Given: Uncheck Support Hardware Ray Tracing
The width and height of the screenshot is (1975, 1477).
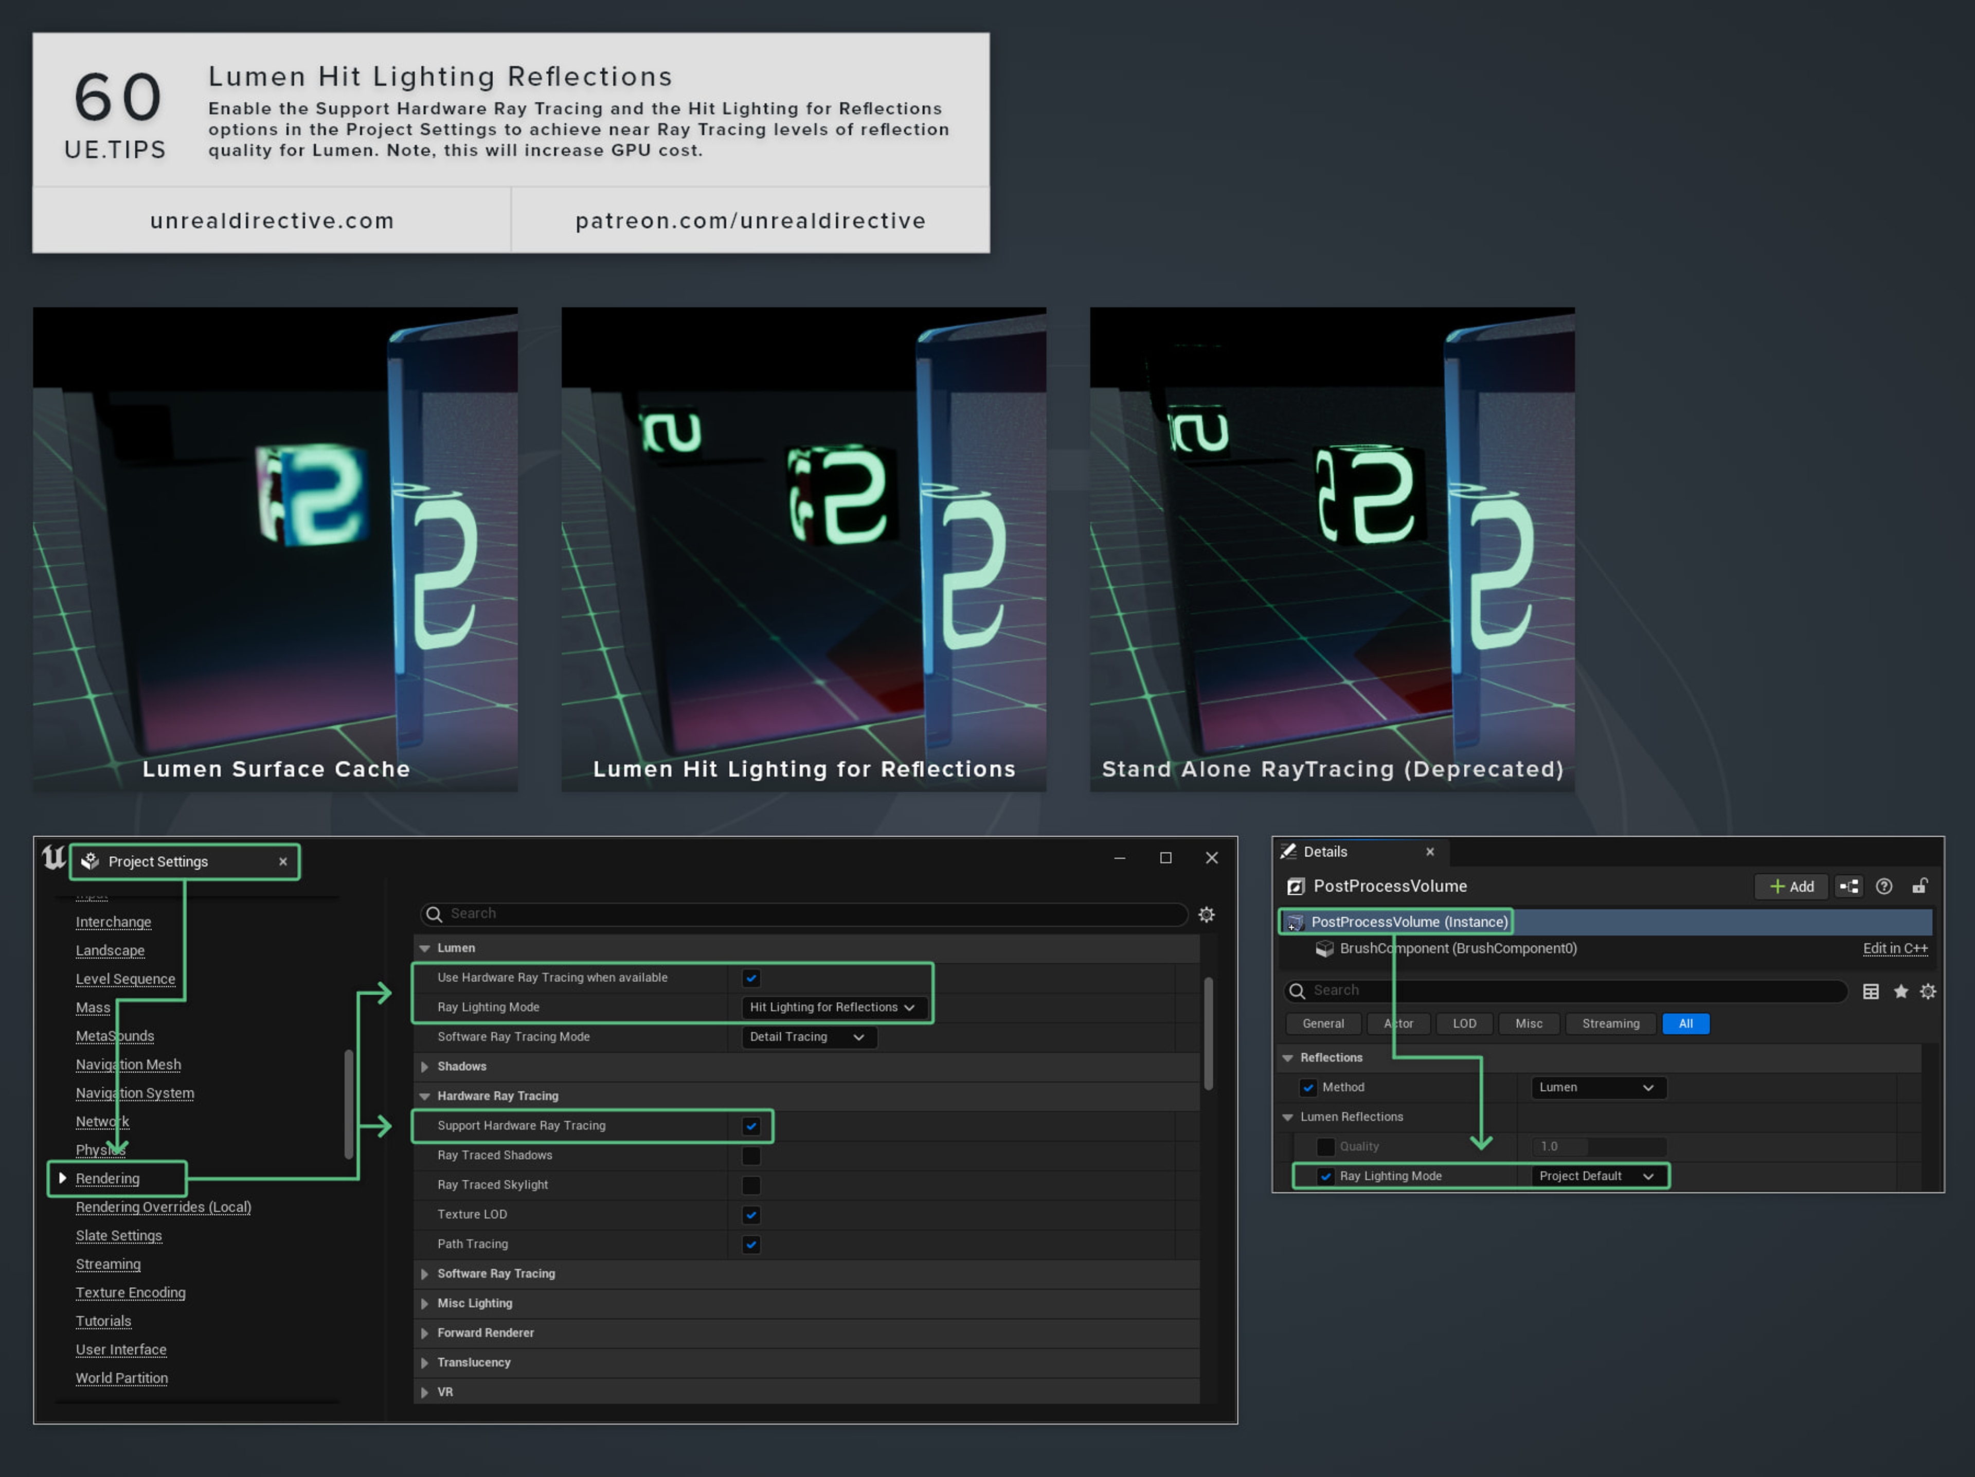Looking at the screenshot, I should click(751, 1126).
